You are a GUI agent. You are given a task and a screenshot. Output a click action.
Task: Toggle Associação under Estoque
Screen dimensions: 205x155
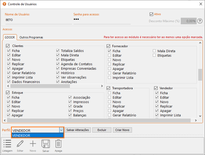point(70,97)
